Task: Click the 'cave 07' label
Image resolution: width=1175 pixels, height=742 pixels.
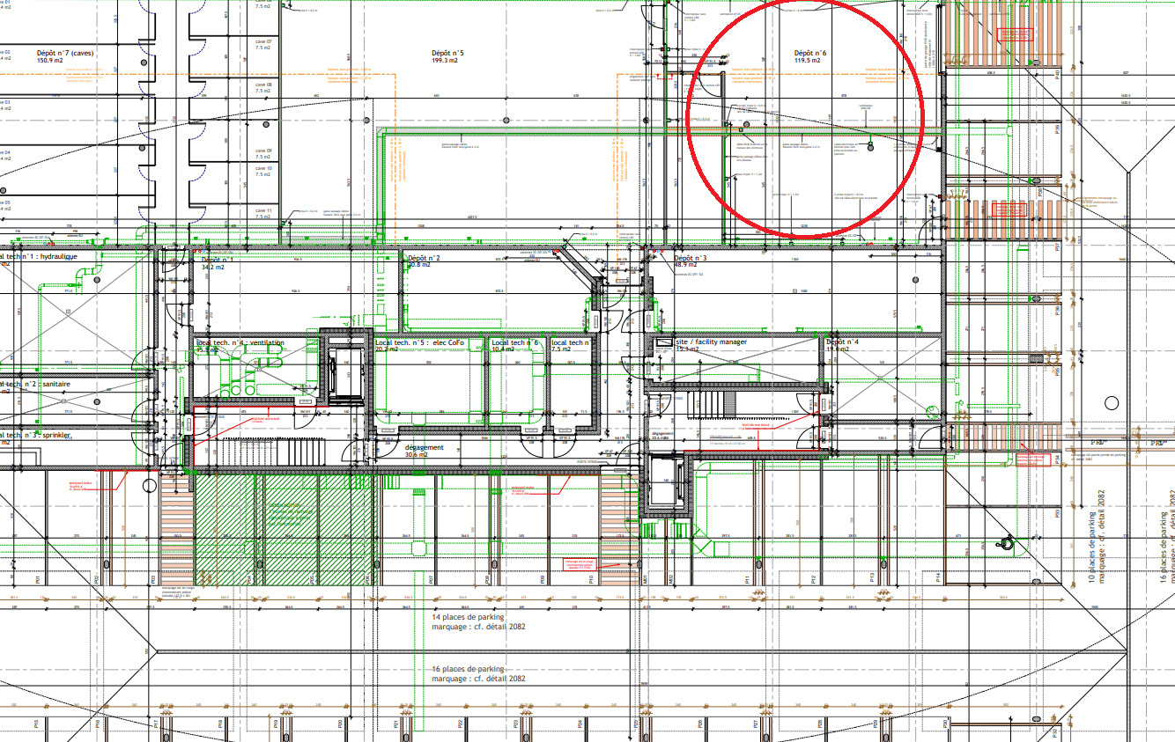Action: click(263, 41)
